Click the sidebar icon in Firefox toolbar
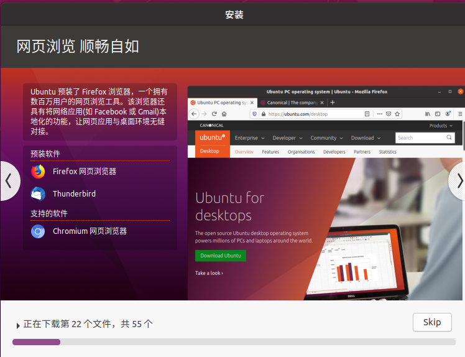The height and width of the screenshot is (357, 465). tap(438, 114)
